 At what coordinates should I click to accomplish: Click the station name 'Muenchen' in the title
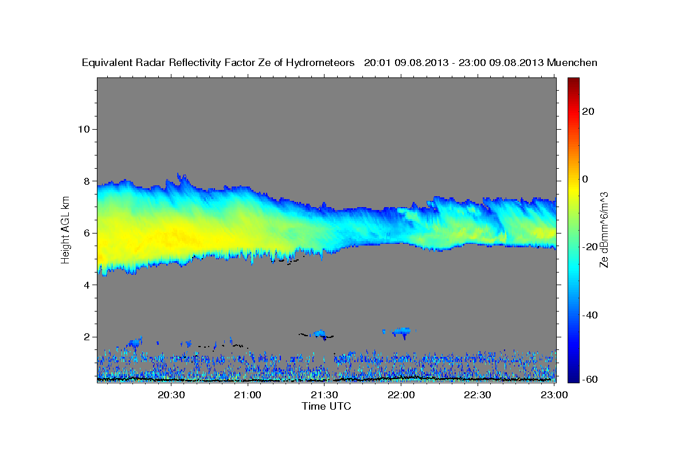(572, 63)
